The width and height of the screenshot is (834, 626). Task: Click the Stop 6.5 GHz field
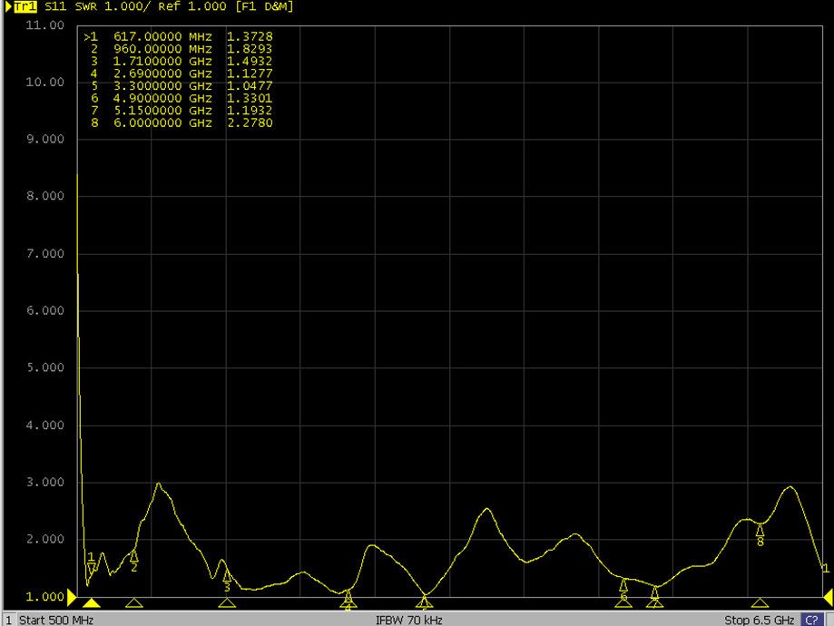coord(759,621)
